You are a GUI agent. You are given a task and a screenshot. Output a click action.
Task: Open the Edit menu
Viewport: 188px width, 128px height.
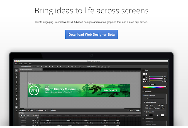coord(21,64)
